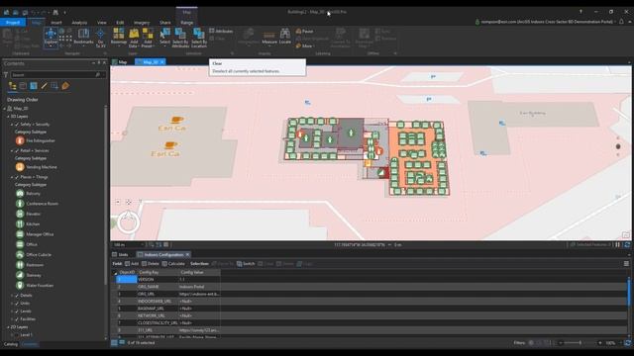Open the Basemap gallery
Viewport: 634px width, 356px height.
[119, 38]
